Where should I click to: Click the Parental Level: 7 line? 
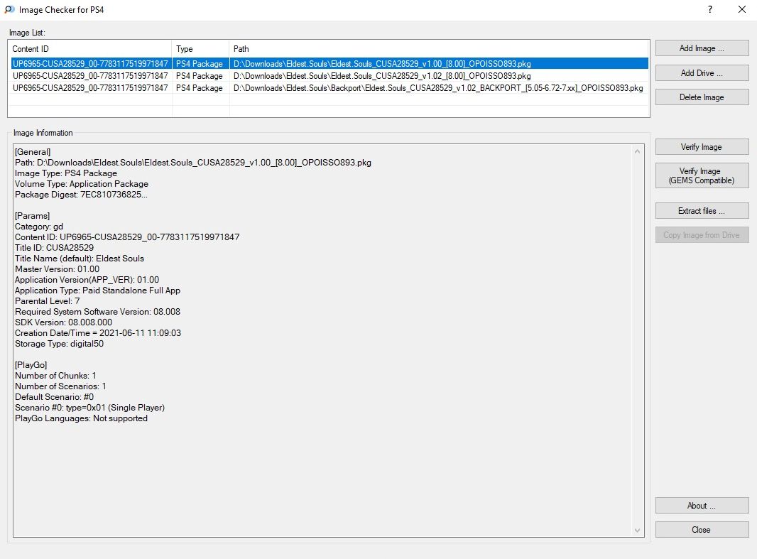[48, 300]
